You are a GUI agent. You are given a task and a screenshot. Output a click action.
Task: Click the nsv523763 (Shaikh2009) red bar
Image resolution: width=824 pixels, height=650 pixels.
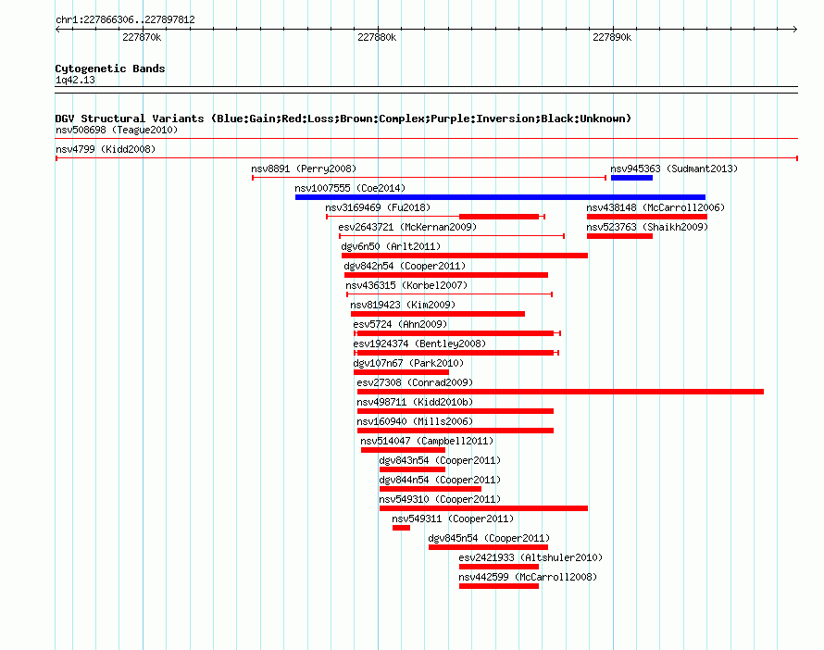(x=619, y=236)
